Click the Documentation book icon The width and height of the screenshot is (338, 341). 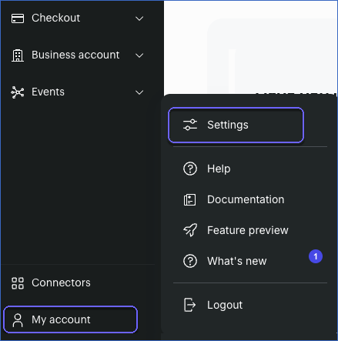[189, 199]
